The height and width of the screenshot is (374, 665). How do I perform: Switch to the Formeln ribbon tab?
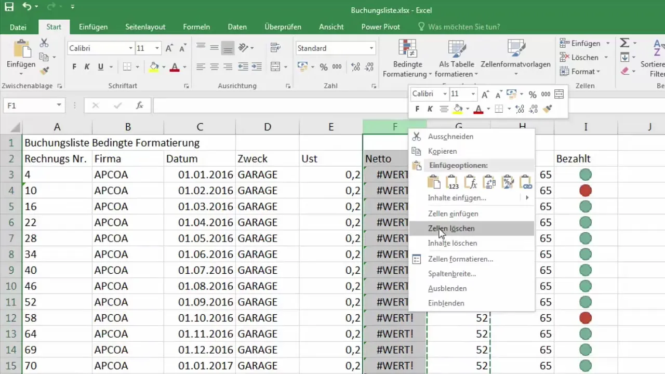[x=196, y=27]
